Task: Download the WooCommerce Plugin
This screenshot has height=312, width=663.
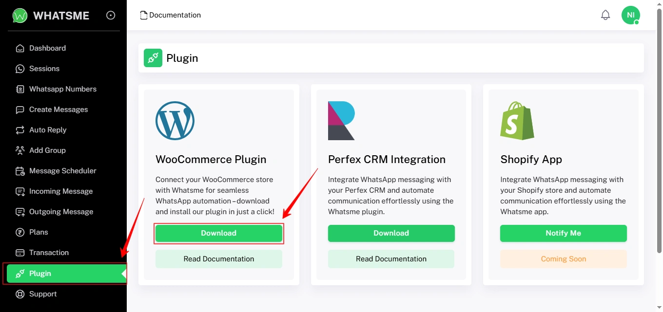Action: 219,233
